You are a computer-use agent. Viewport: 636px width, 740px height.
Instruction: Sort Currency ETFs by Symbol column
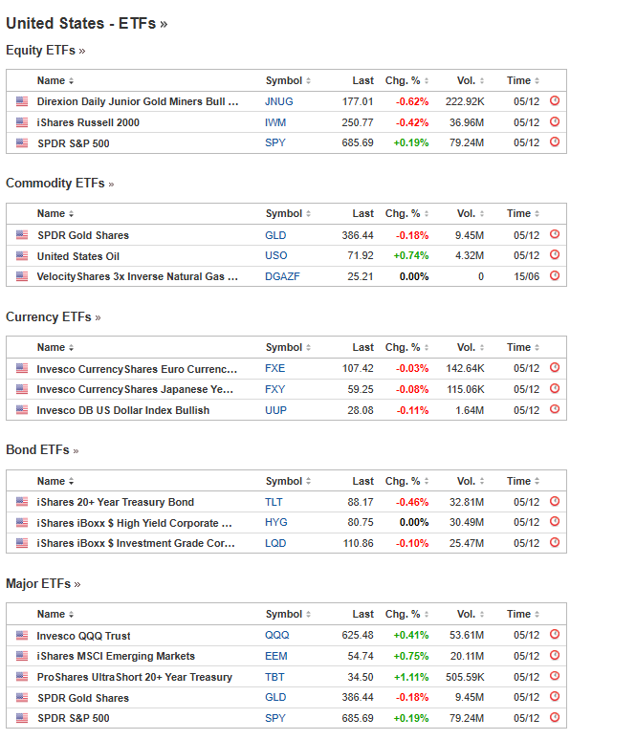[x=287, y=348]
